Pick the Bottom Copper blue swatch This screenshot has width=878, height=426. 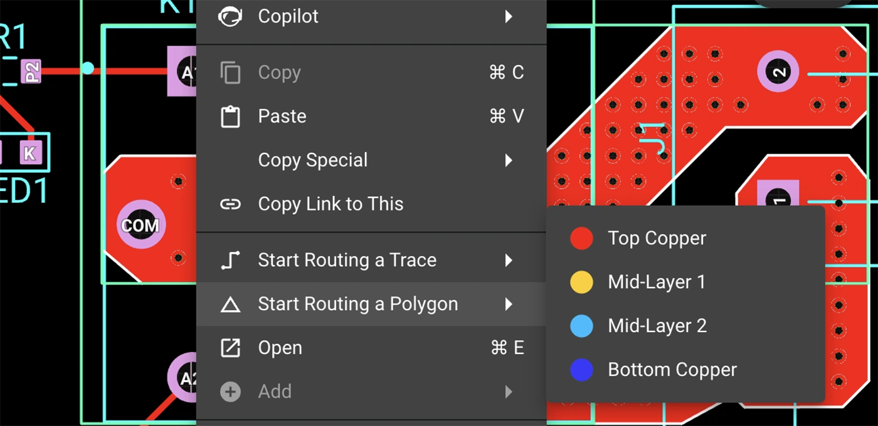coord(581,370)
